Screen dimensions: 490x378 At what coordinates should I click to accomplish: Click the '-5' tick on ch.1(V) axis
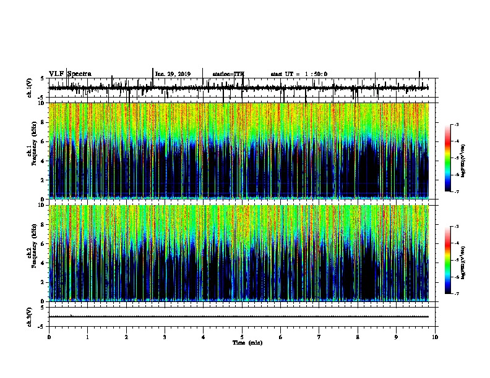pyautogui.click(x=41, y=98)
